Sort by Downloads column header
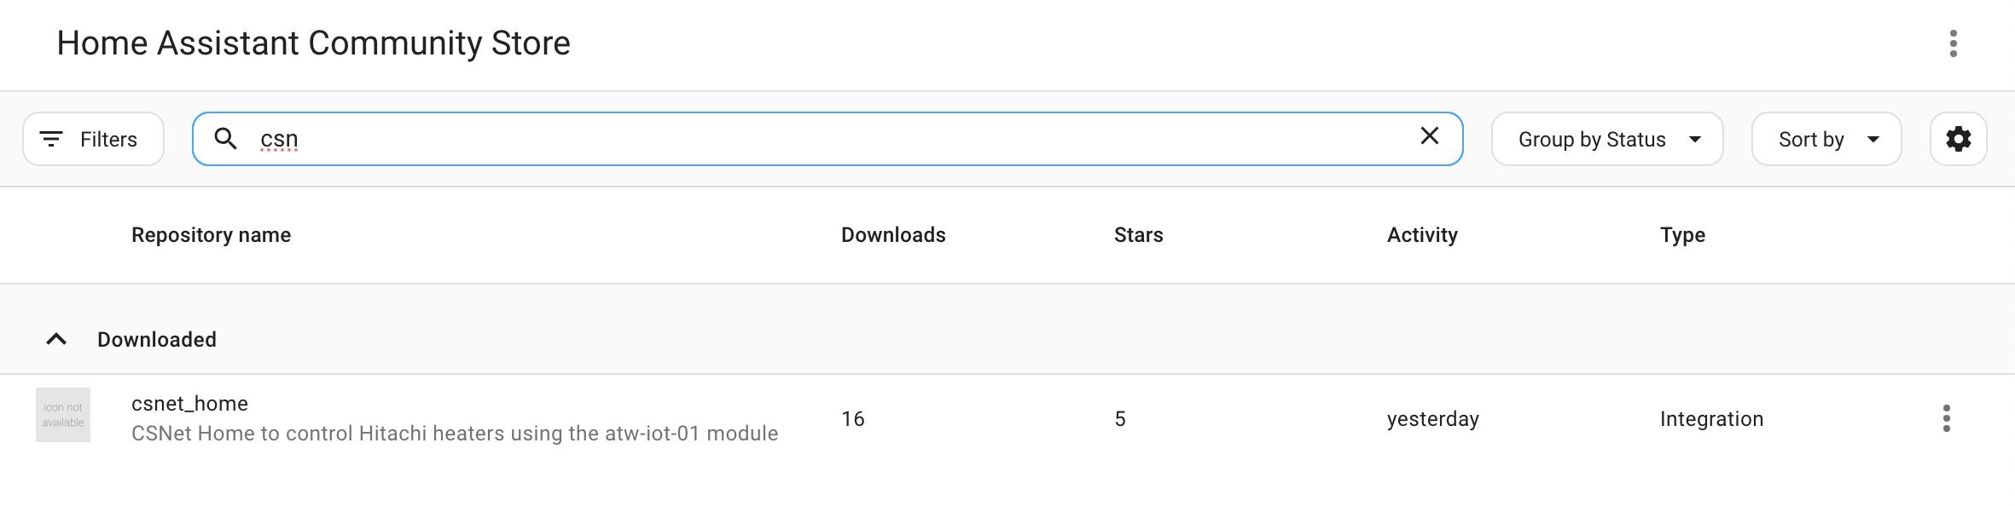Image resolution: width=2015 pixels, height=506 pixels. (893, 235)
